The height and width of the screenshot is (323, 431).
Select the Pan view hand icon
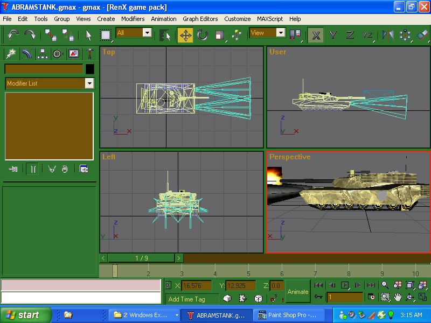397,297
